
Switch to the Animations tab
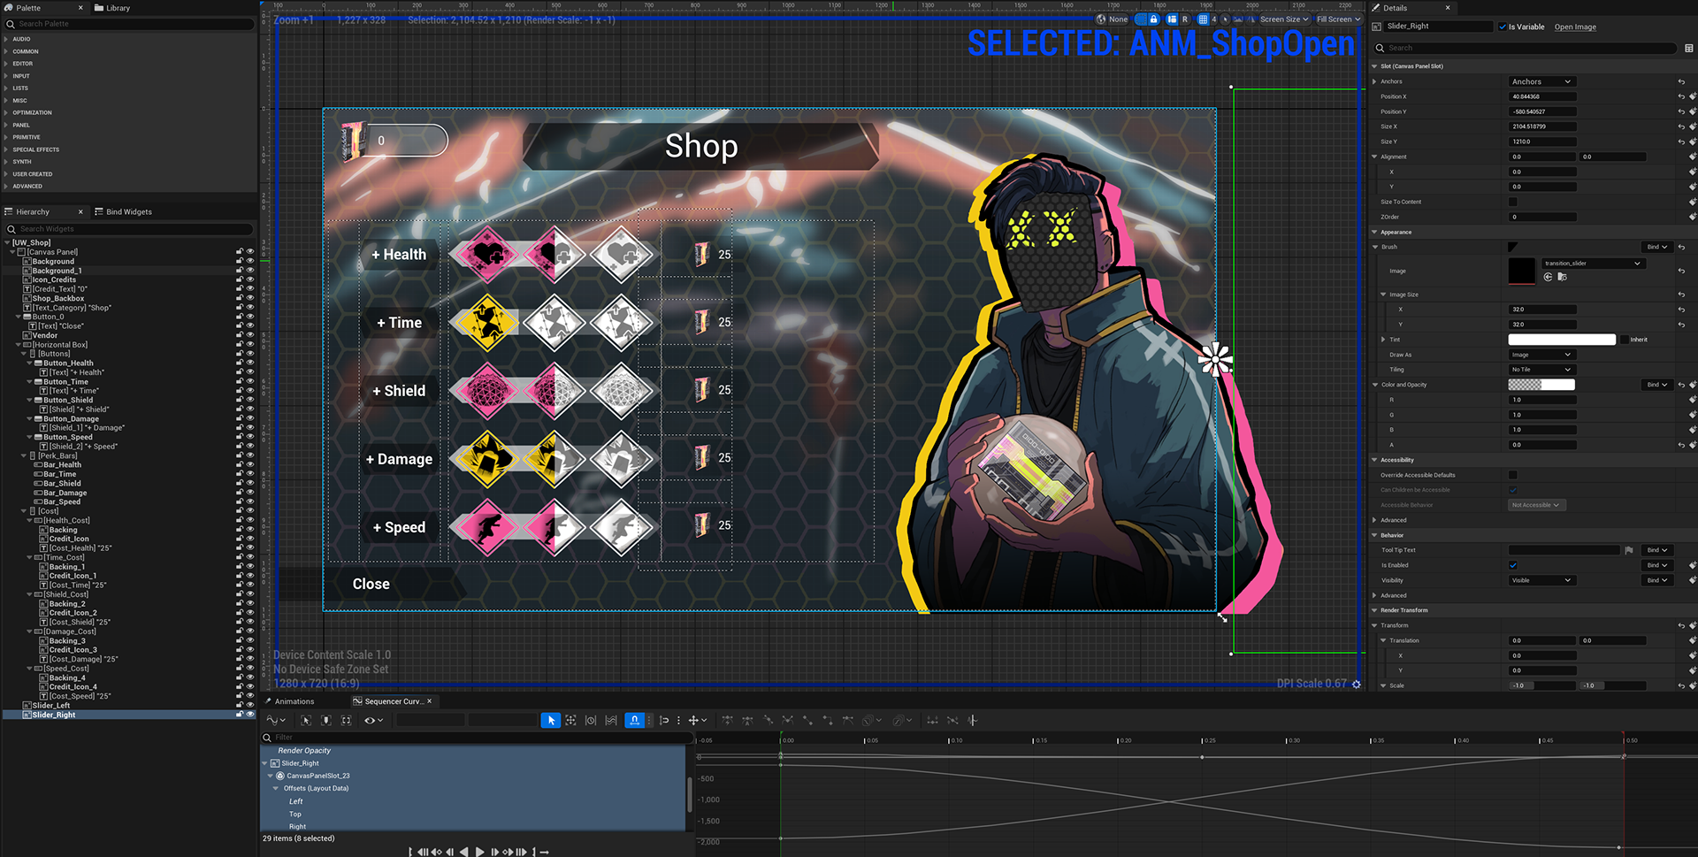click(289, 701)
